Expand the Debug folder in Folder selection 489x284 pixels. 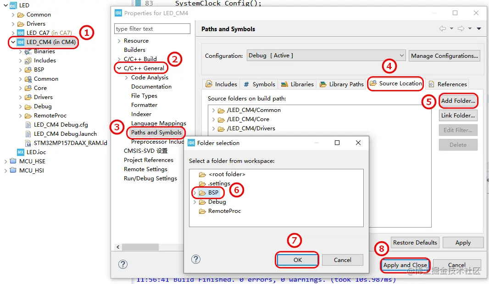[x=194, y=202]
